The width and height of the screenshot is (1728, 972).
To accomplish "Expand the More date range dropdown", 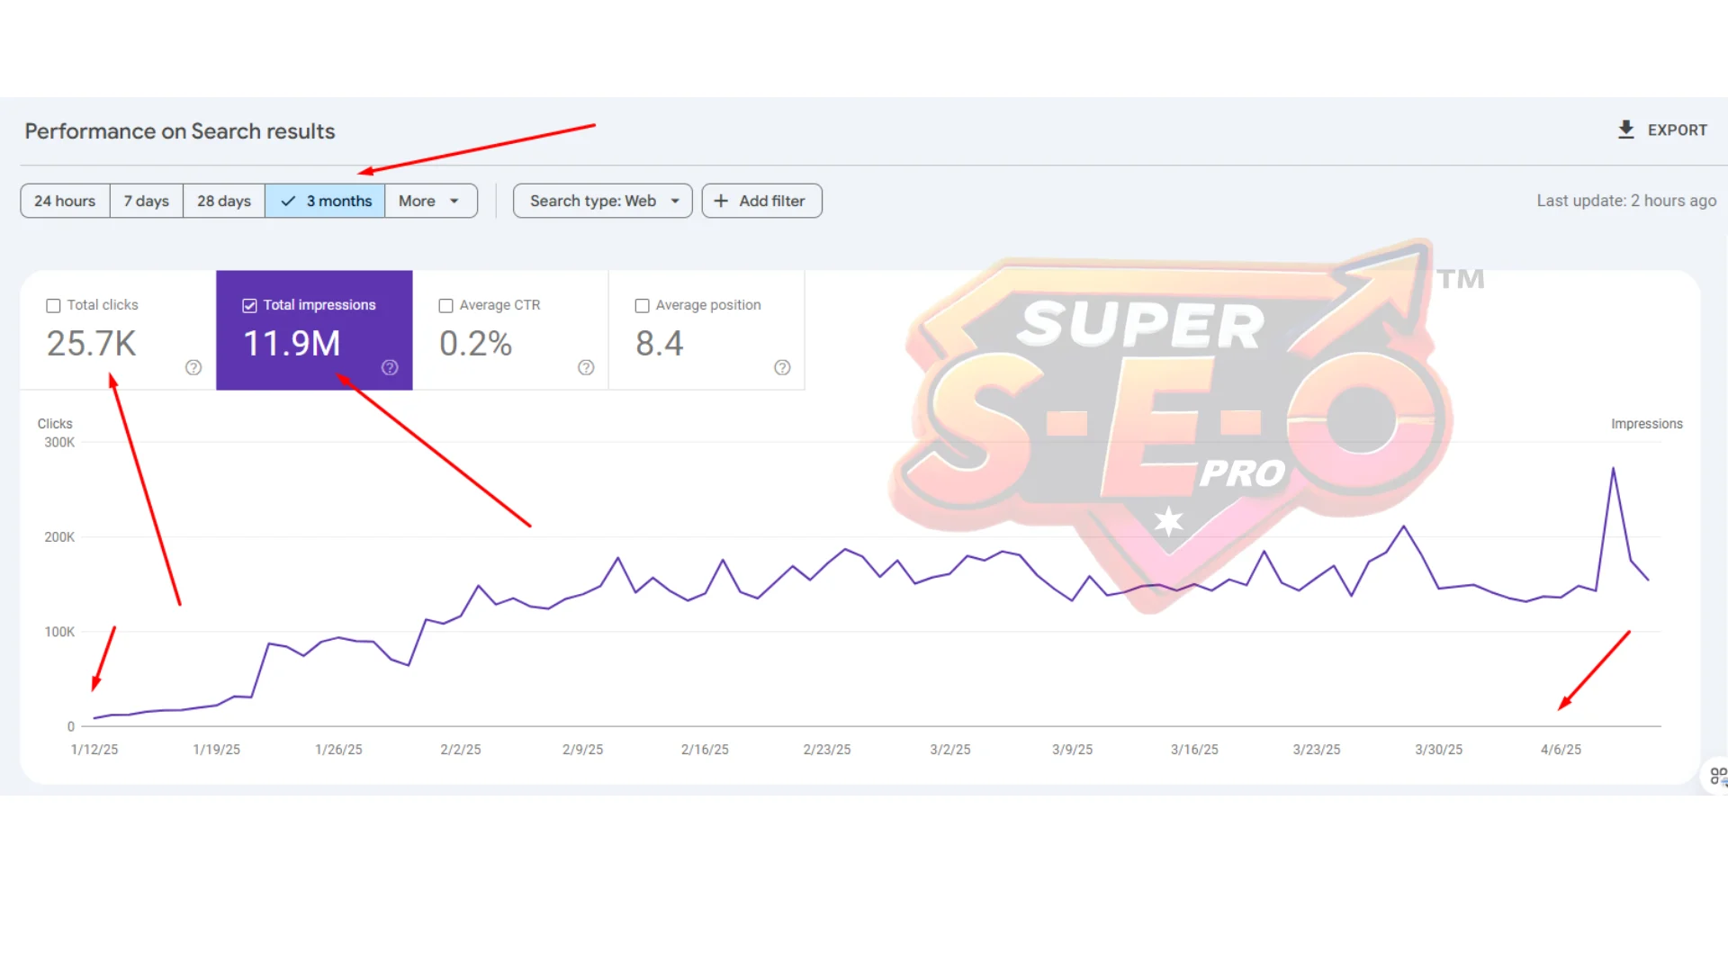I will click(429, 201).
